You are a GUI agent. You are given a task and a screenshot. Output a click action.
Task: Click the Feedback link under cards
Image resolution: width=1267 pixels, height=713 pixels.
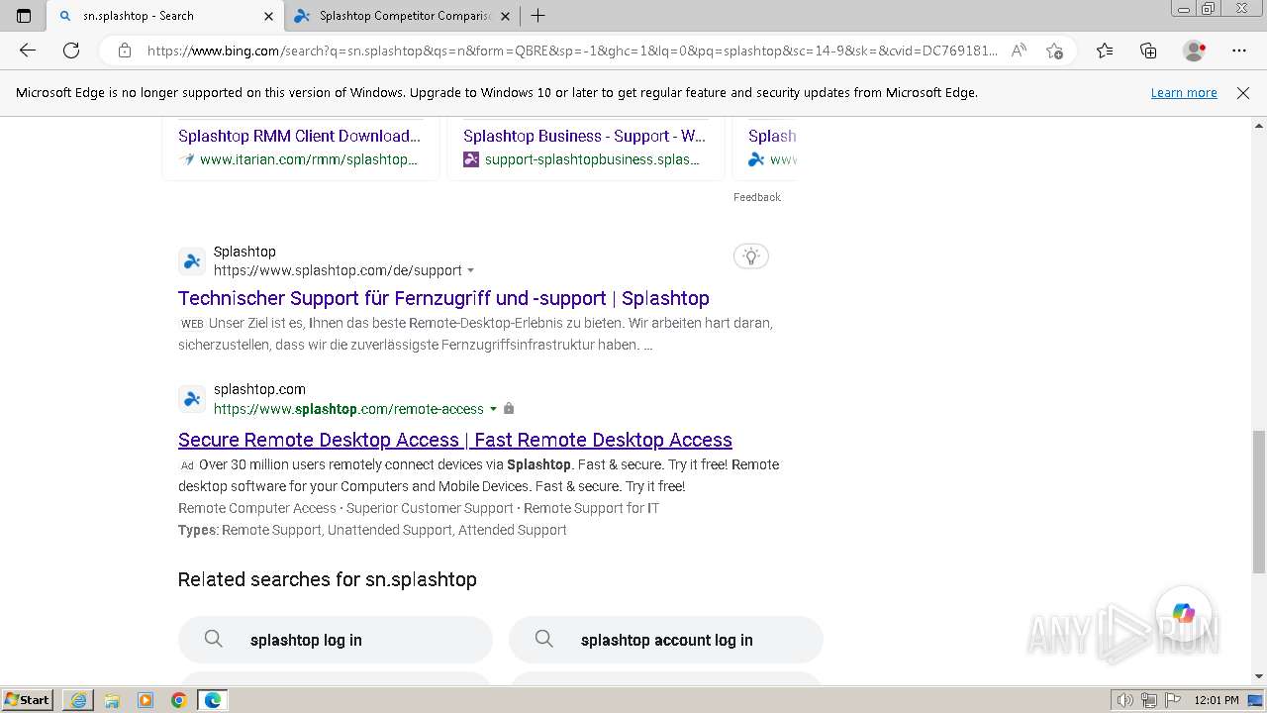tap(757, 197)
